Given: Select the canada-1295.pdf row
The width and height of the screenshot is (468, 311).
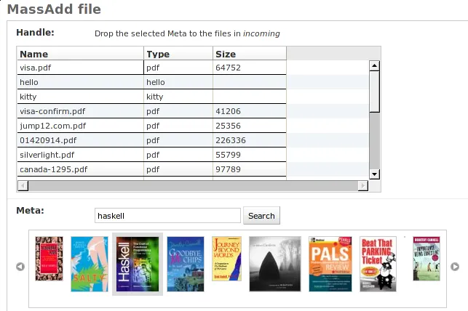Looking at the screenshot, I should click(80, 169).
